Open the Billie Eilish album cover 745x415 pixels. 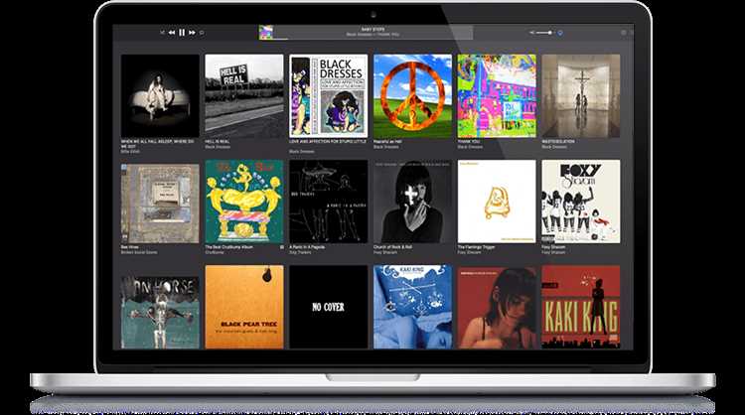(x=160, y=96)
